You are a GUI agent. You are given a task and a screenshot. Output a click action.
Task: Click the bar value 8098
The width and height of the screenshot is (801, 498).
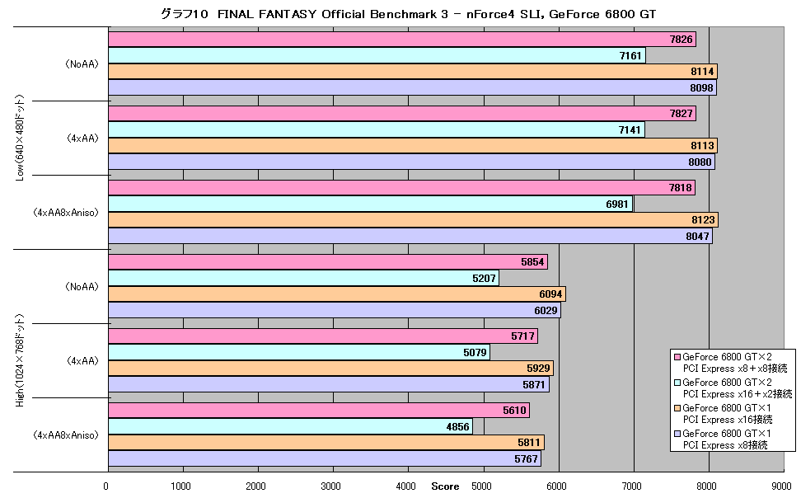pos(701,88)
